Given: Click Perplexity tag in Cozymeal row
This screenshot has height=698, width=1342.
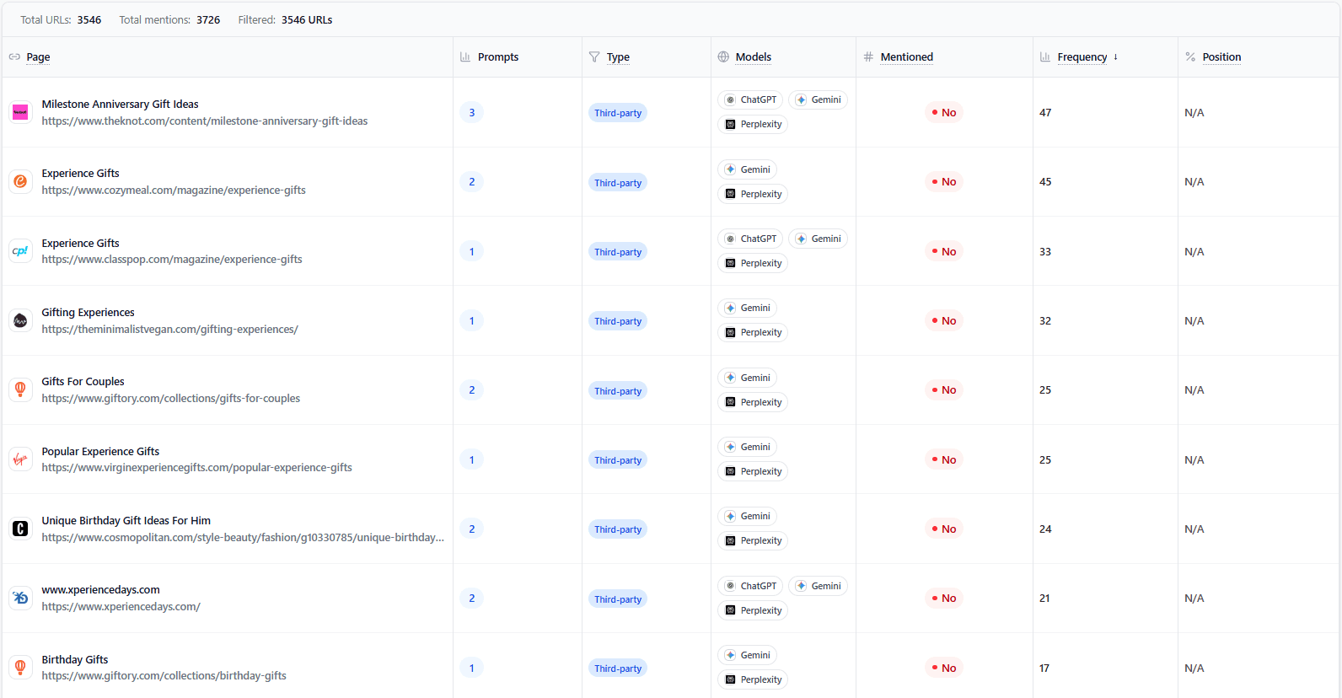Looking at the screenshot, I should tap(753, 194).
